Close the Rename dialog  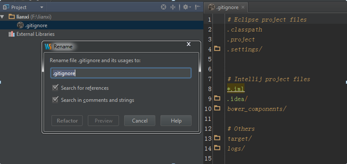(188, 44)
